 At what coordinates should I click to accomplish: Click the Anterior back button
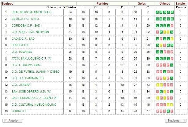click(x=12, y=121)
